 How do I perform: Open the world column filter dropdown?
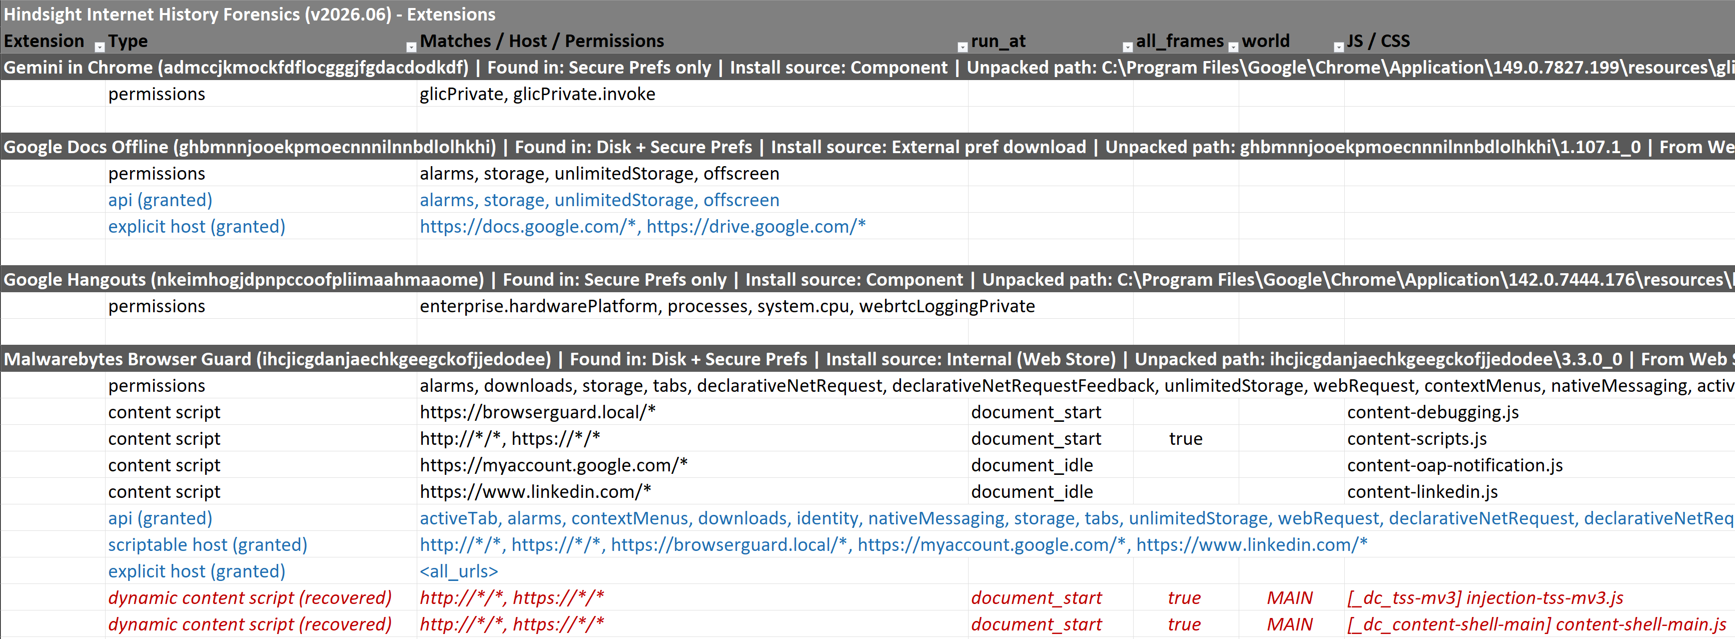coord(1339,47)
